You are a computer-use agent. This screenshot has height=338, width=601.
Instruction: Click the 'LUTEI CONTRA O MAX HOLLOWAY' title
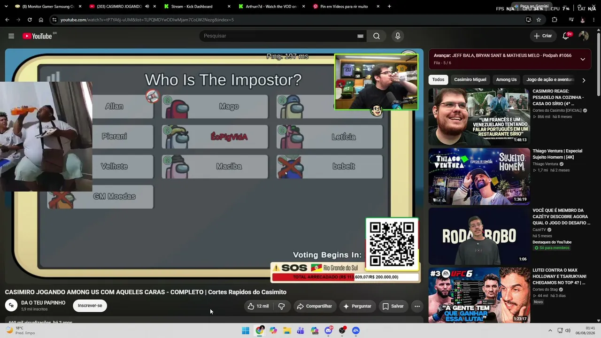click(x=559, y=277)
